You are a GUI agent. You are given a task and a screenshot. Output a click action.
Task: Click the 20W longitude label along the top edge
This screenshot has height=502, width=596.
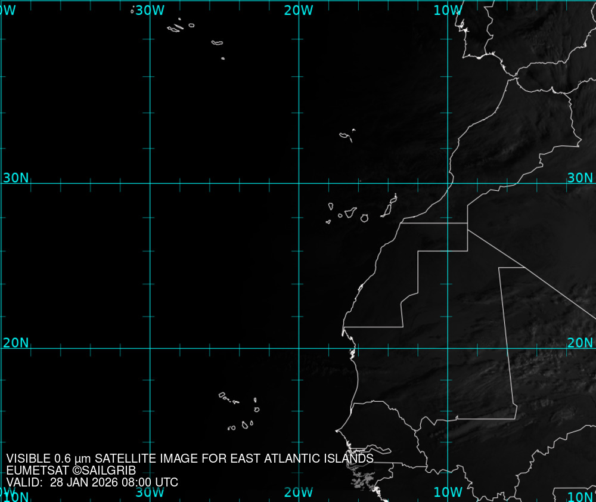(298, 10)
